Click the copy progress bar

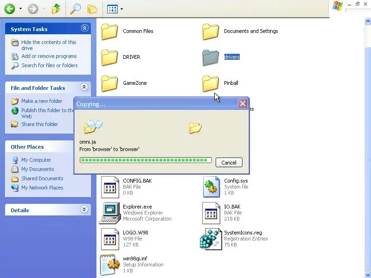[146, 160]
